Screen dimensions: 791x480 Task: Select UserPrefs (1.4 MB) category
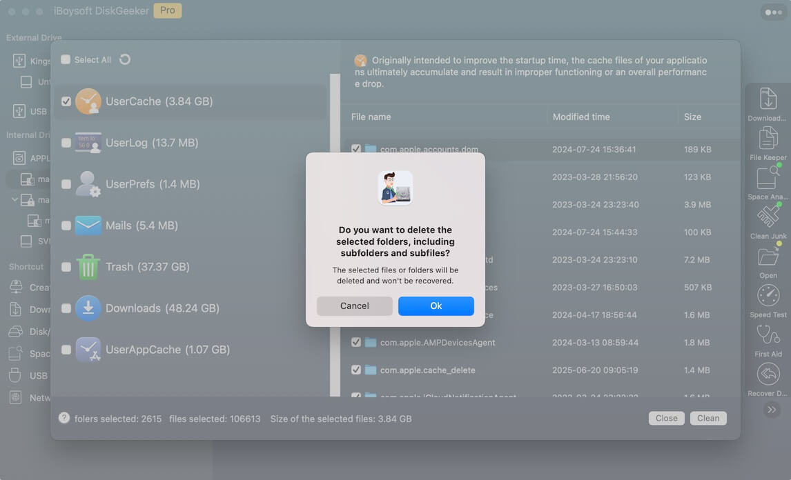[x=153, y=184]
